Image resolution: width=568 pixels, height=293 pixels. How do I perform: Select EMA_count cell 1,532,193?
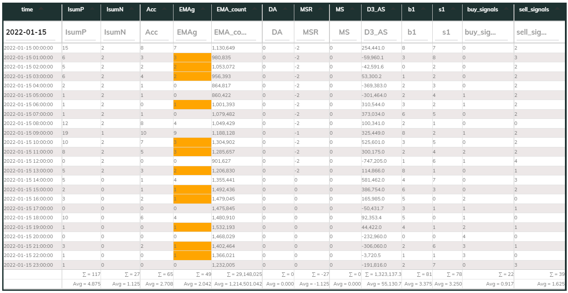(237, 227)
